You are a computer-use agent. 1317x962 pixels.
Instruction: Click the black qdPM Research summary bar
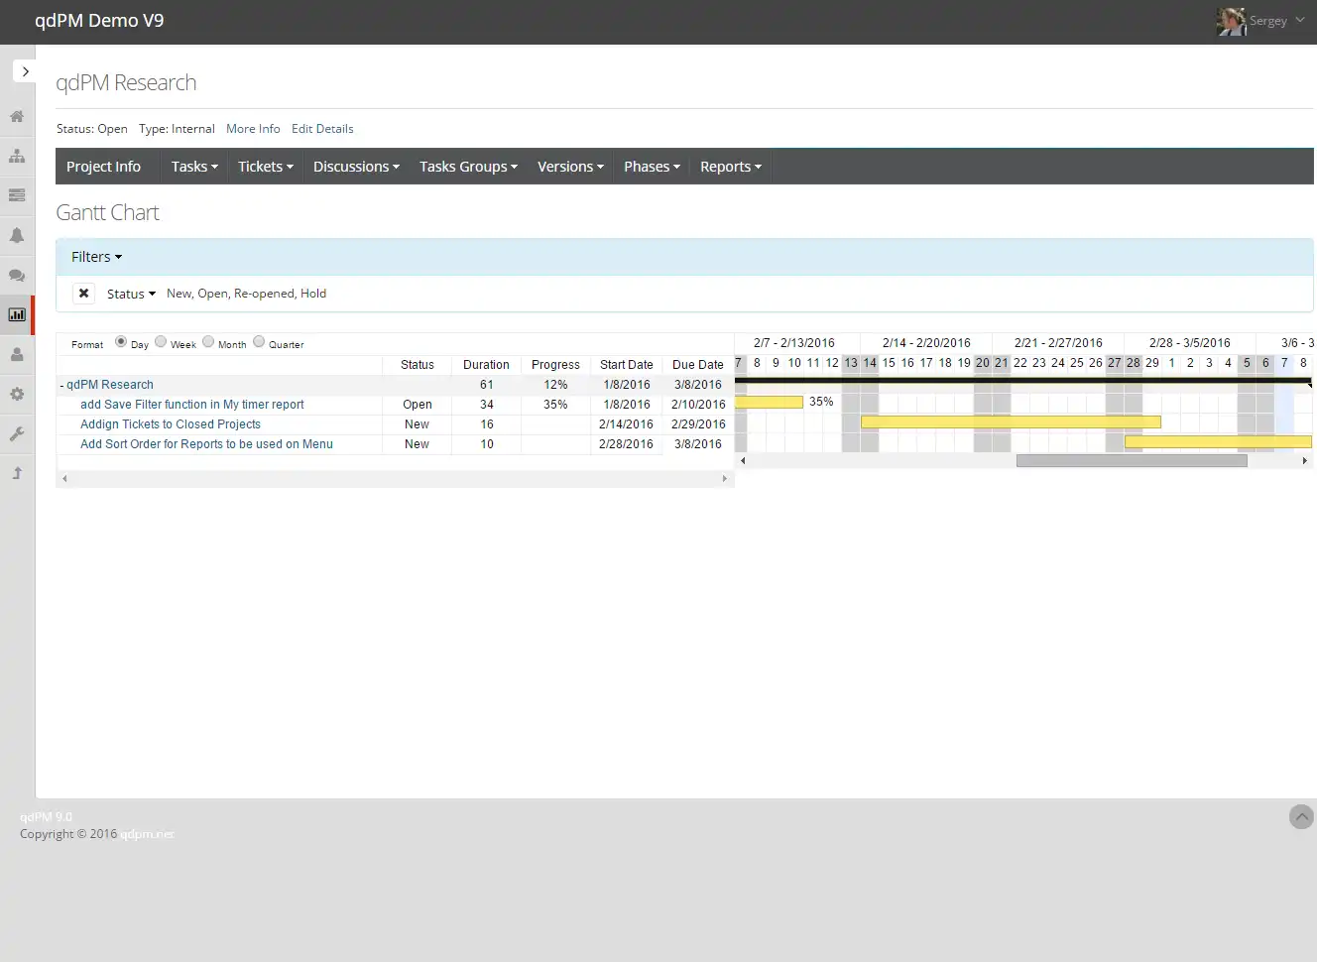1022,381
